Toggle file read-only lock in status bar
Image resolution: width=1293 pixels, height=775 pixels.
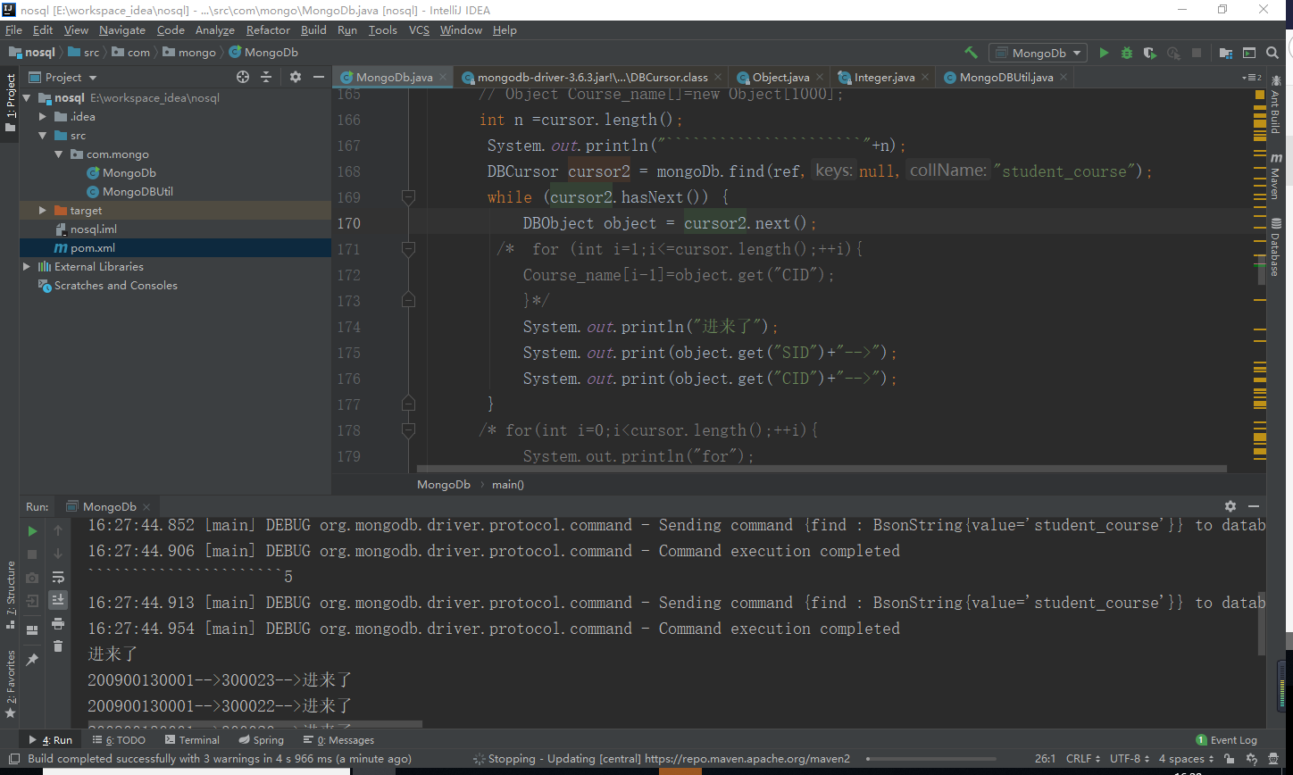point(1230,759)
